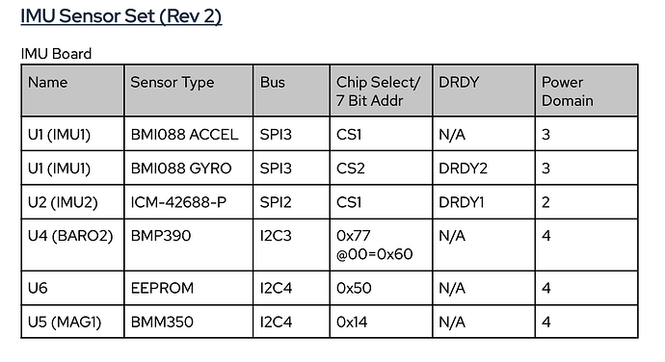Click the BMM350 sensor cell
This screenshot has height=362, width=665.
189,323
